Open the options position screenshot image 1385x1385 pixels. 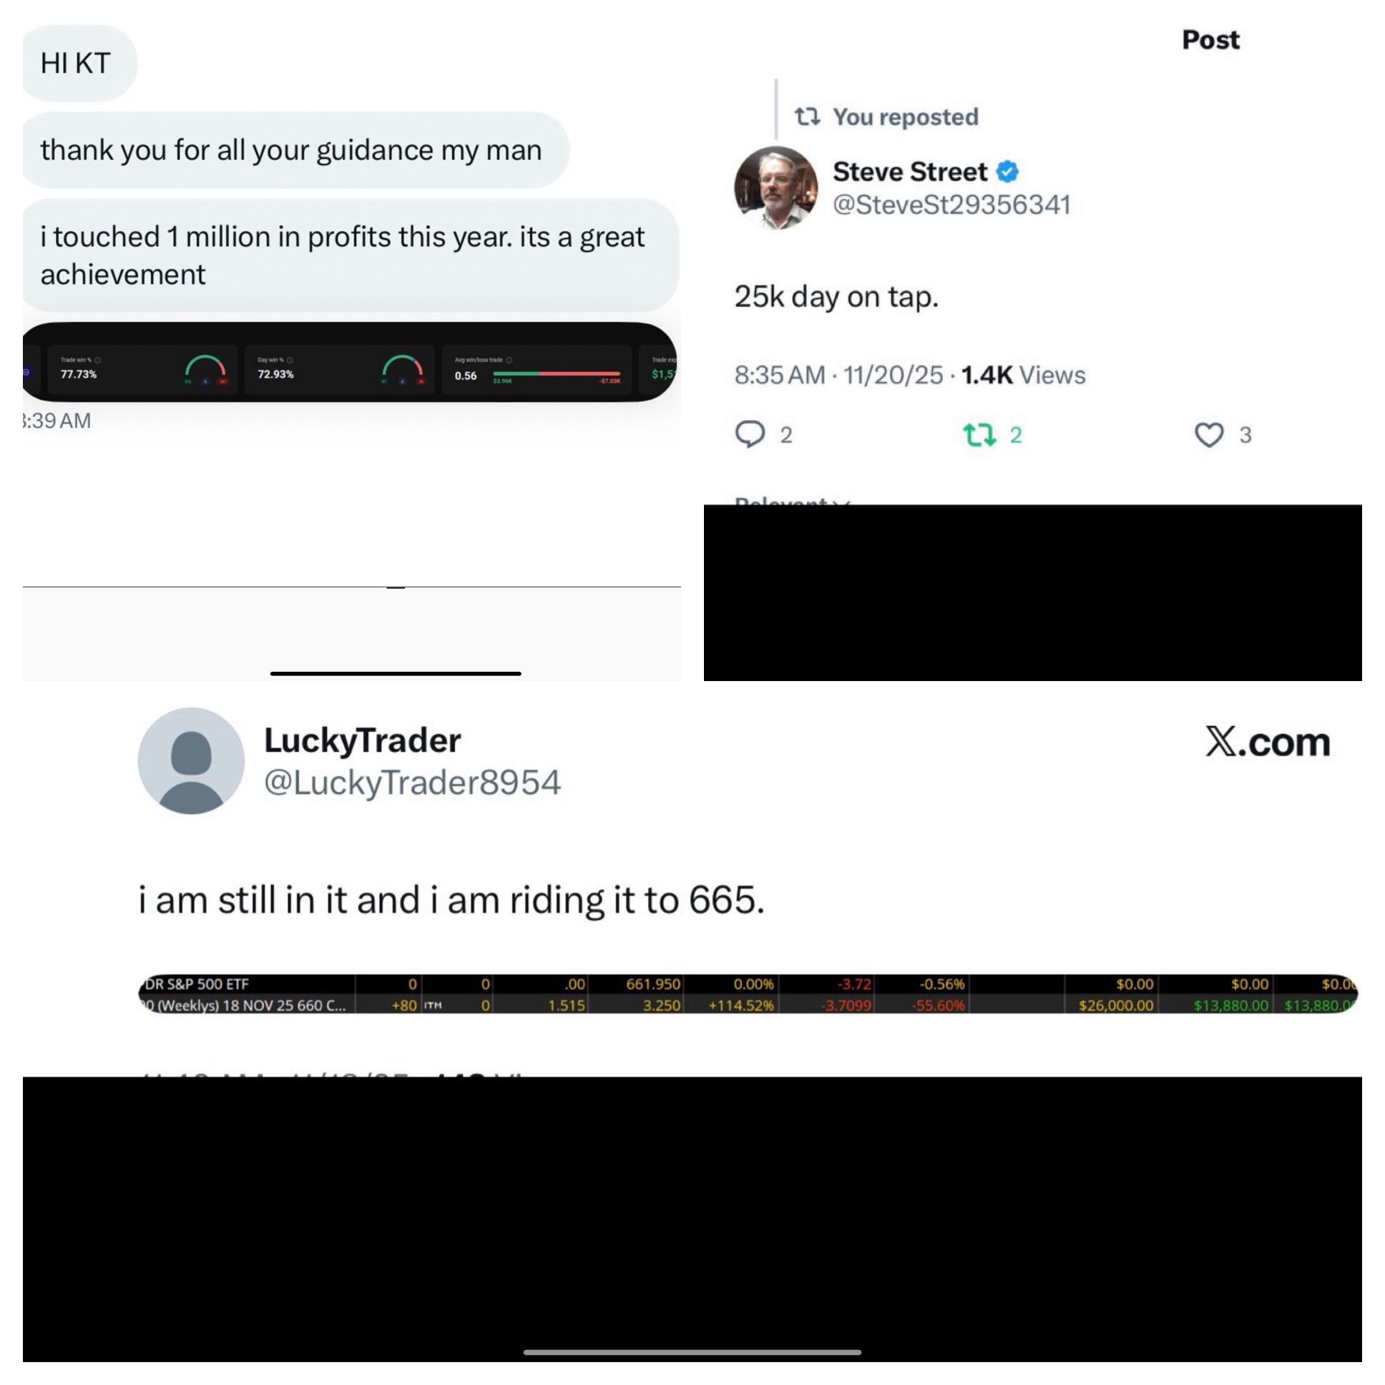tap(748, 994)
